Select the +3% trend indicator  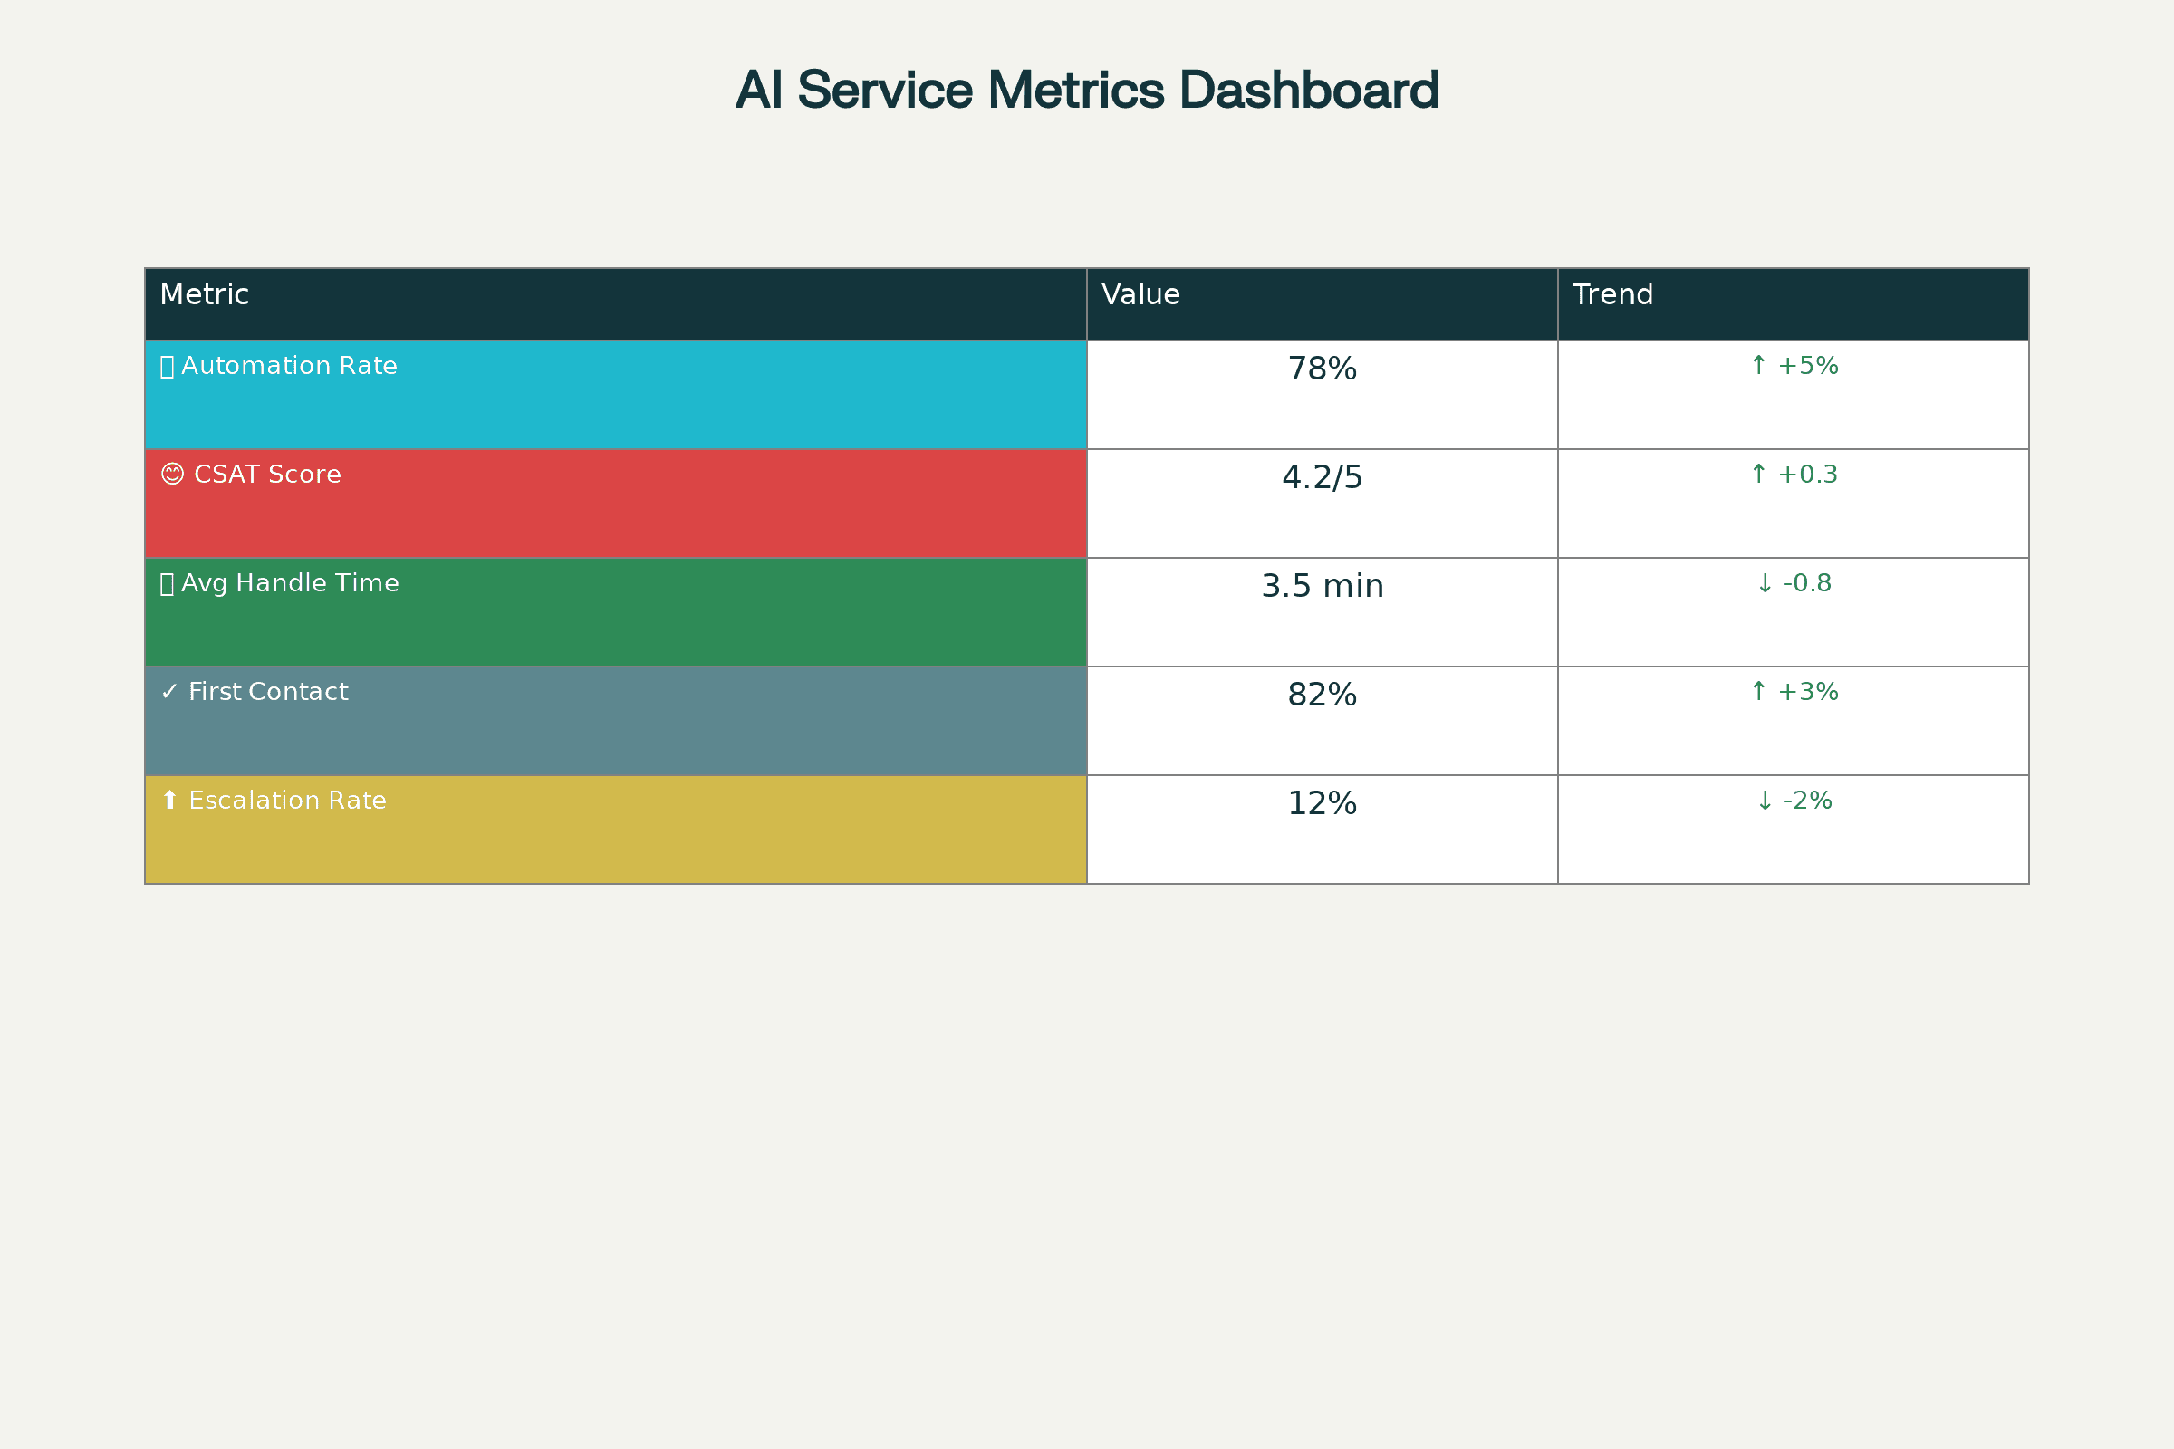click(1794, 691)
